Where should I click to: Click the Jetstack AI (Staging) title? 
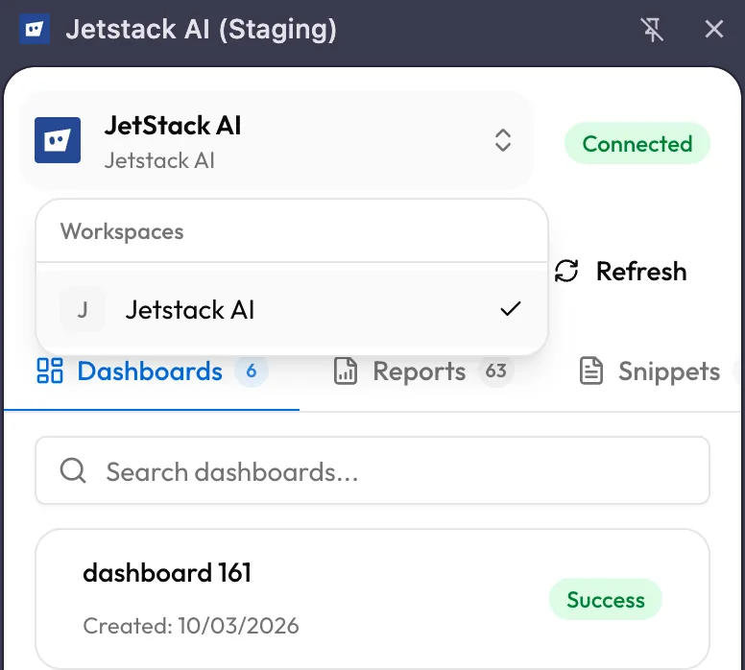tap(201, 30)
